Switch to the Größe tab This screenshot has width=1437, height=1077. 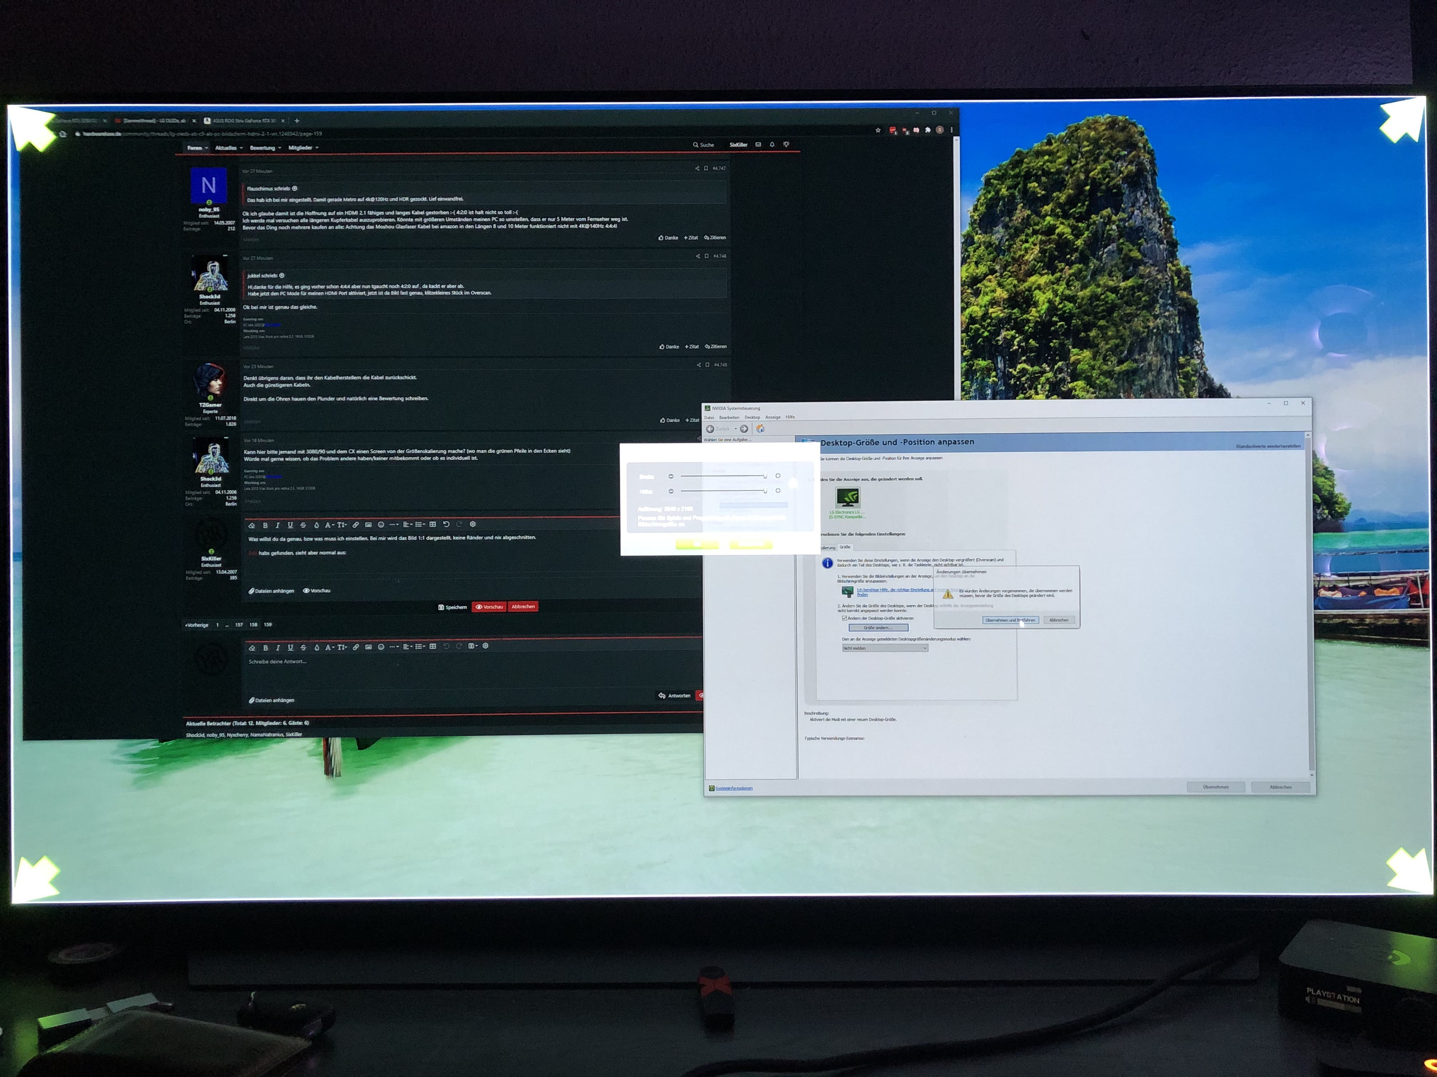[845, 547]
